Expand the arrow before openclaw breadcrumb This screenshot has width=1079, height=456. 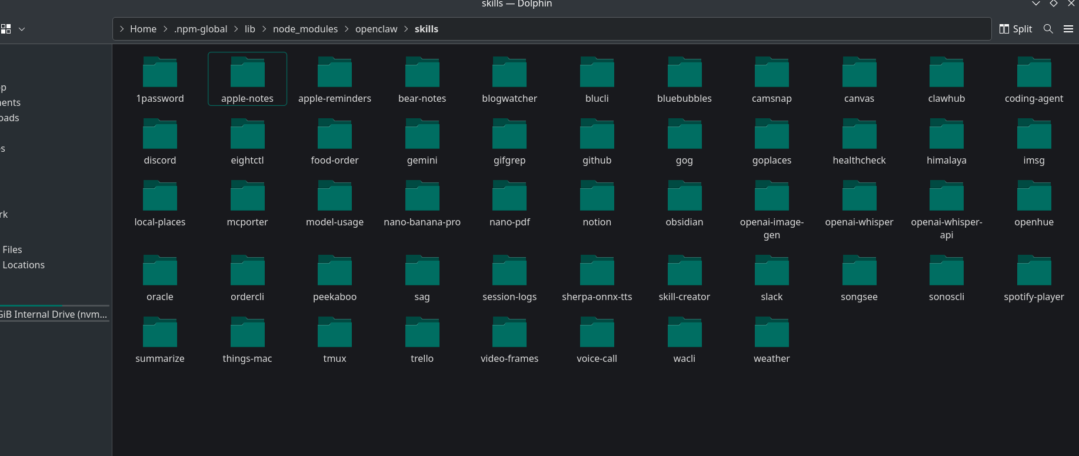347,29
